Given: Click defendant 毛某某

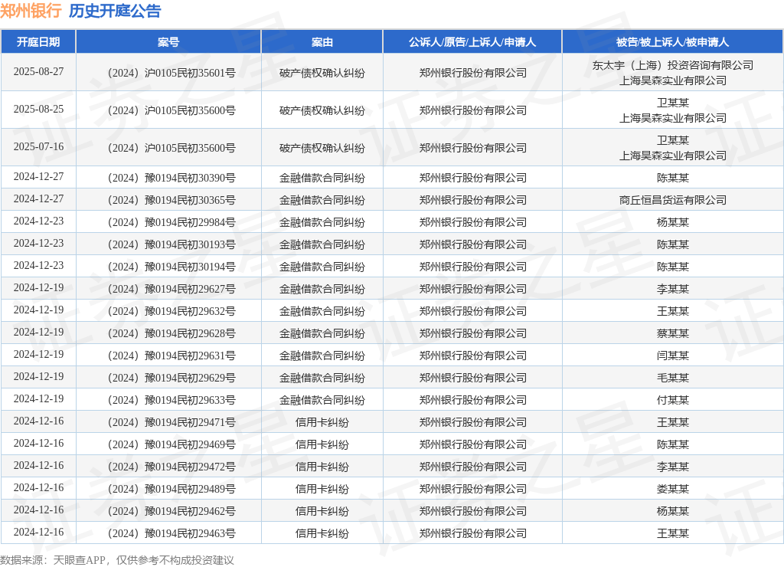Looking at the screenshot, I should [x=672, y=378].
